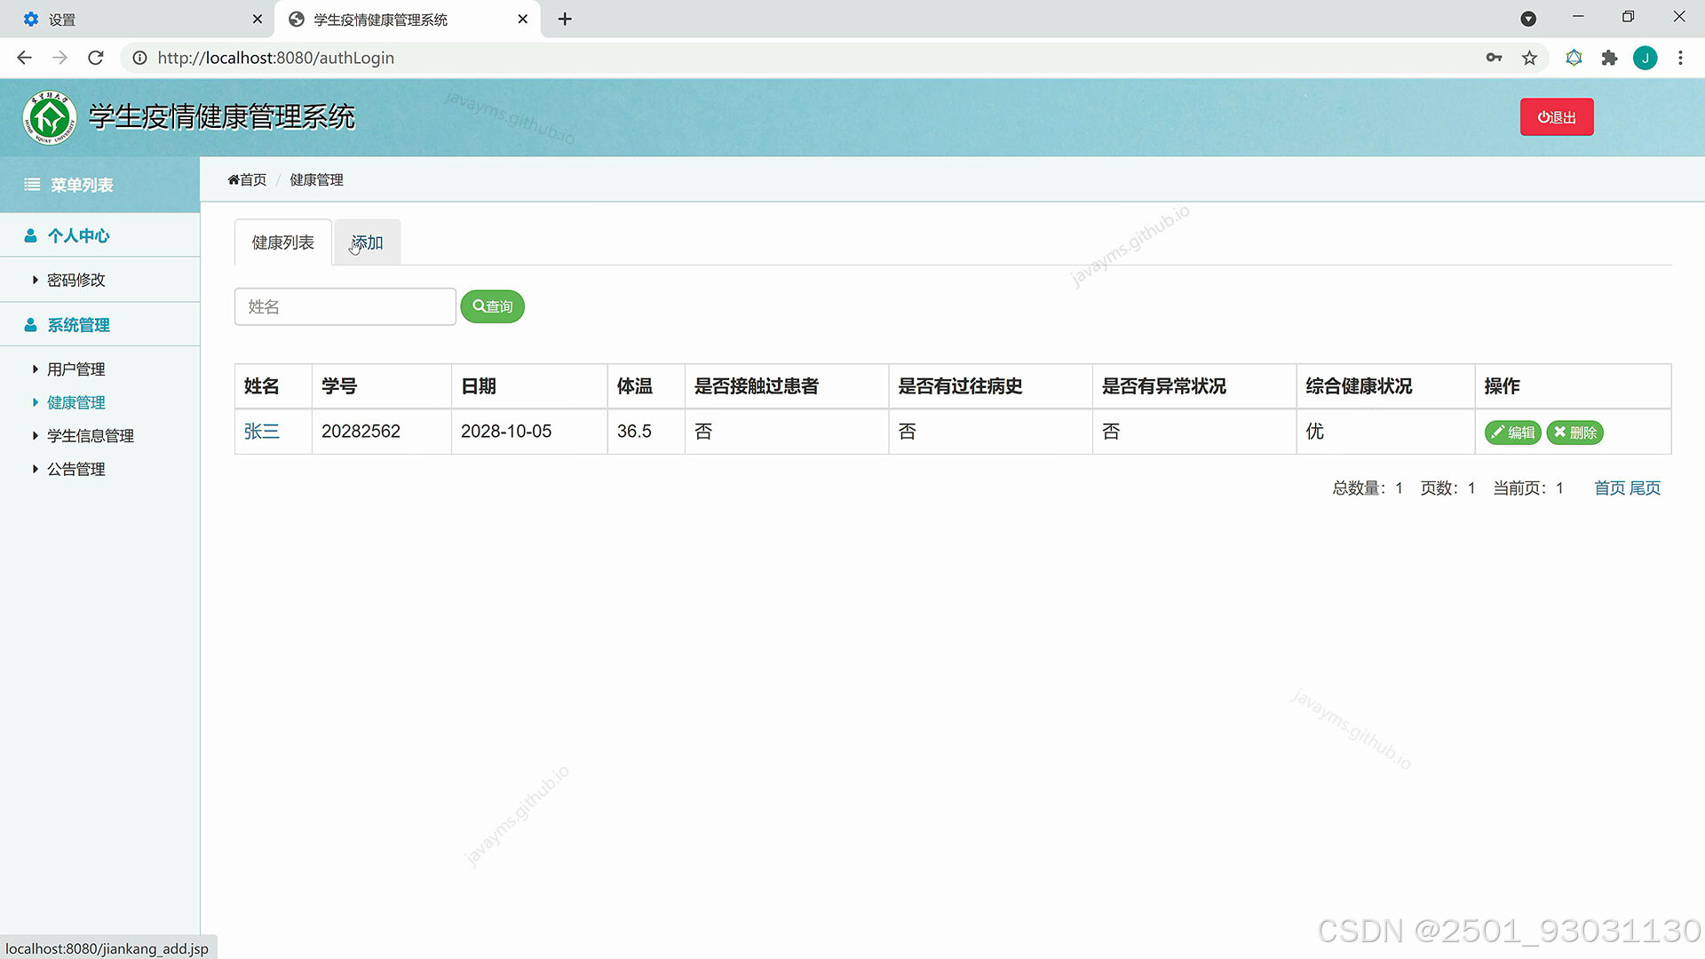Click the tab search dropdown icon
Screen dimensions: 1705x959
[1528, 19]
